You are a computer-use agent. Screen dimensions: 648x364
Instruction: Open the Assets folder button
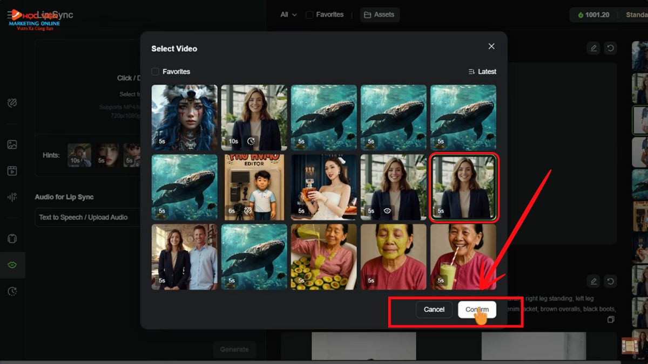tap(380, 15)
